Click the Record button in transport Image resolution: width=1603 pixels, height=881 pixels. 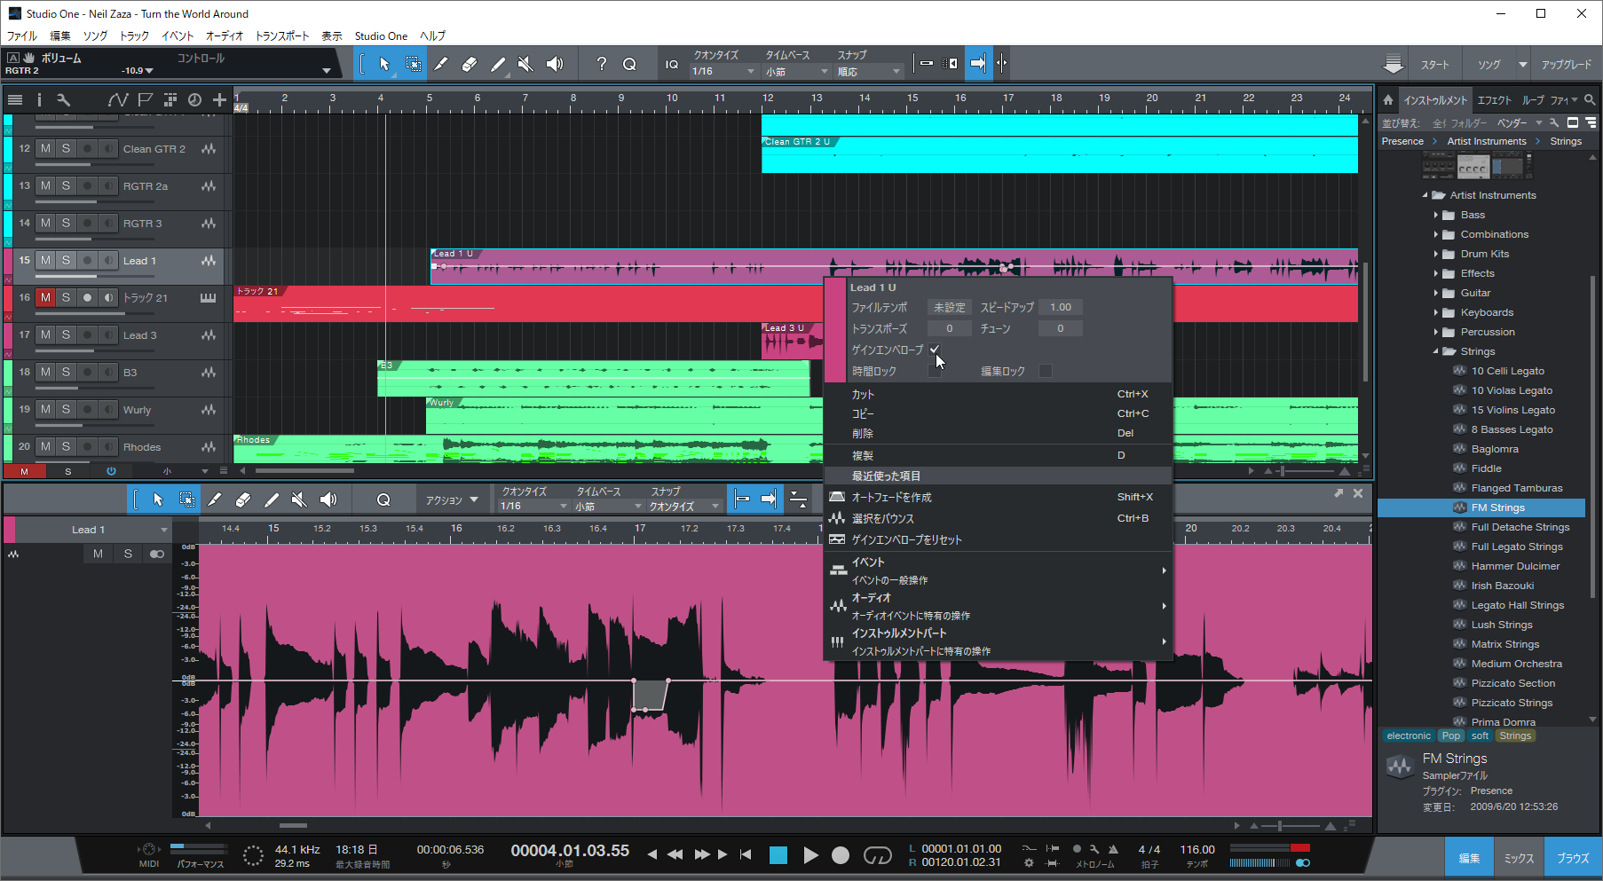click(x=840, y=855)
